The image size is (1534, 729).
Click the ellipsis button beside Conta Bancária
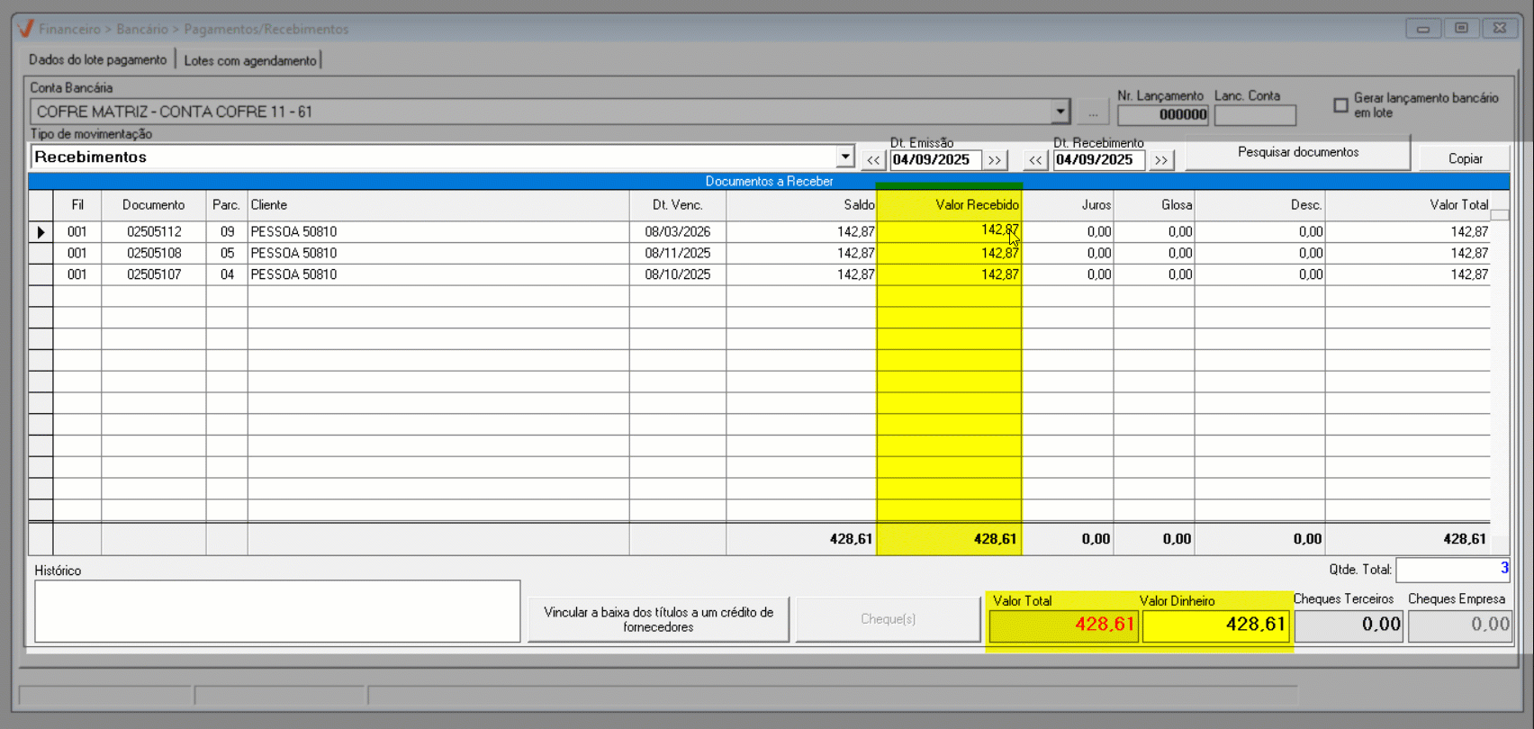[x=1092, y=112]
